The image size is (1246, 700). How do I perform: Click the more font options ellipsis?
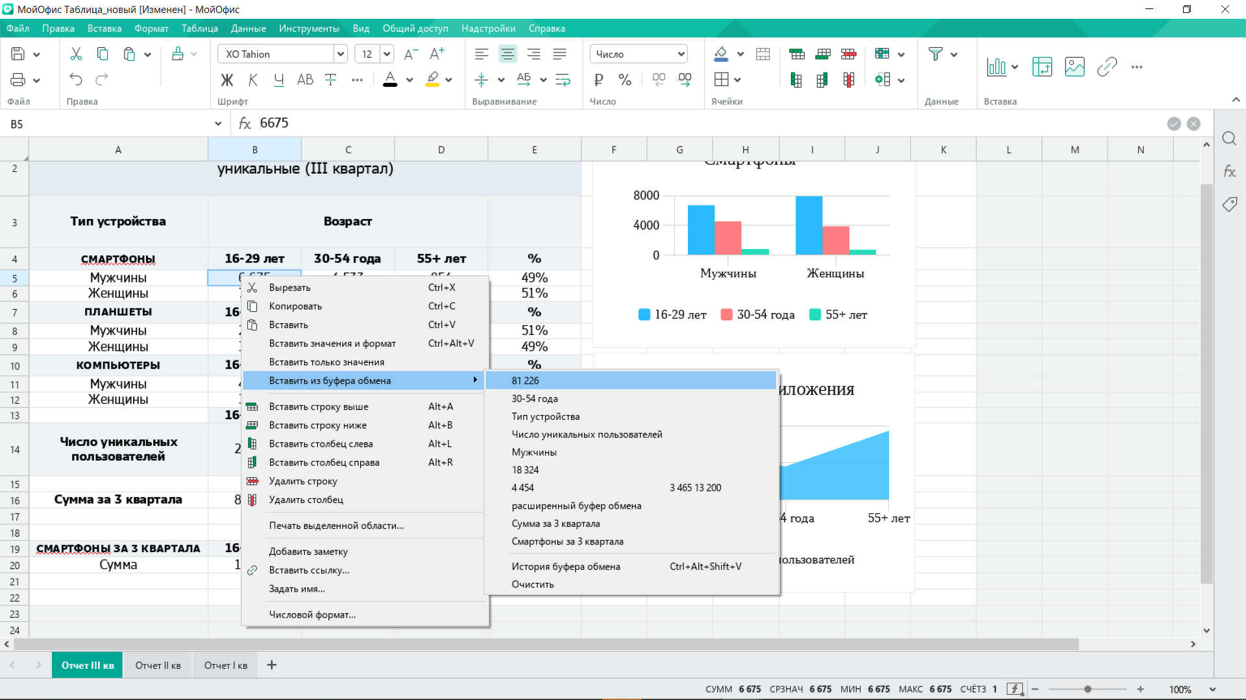click(358, 80)
